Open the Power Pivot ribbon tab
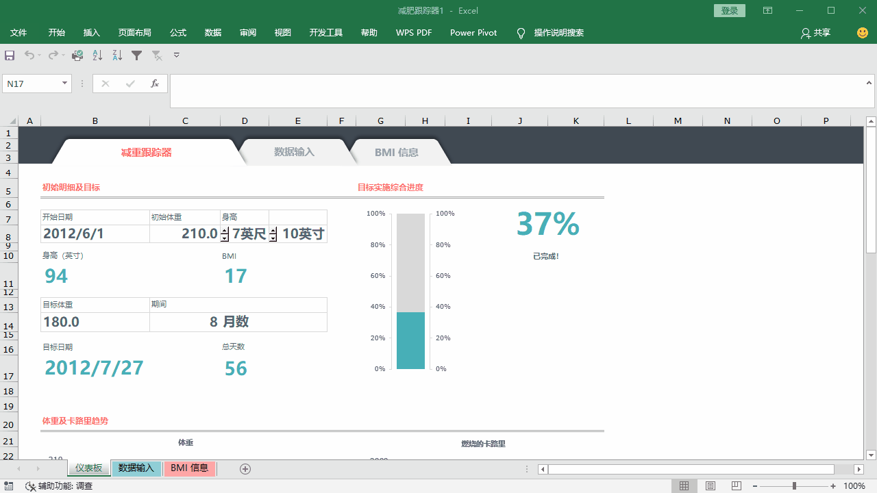Screen dimensions: 877x493 point(473,33)
